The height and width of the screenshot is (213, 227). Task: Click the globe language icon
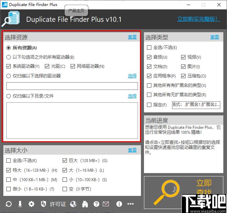(73, 204)
